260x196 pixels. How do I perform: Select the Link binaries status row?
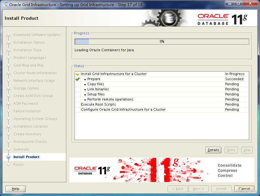coord(162,89)
